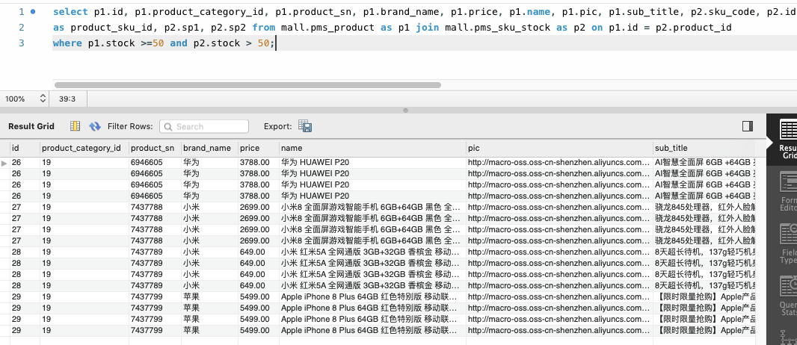Click the 'Filter Rows:' label
The width and height of the screenshot is (797, 345).
tap(130, 126)
